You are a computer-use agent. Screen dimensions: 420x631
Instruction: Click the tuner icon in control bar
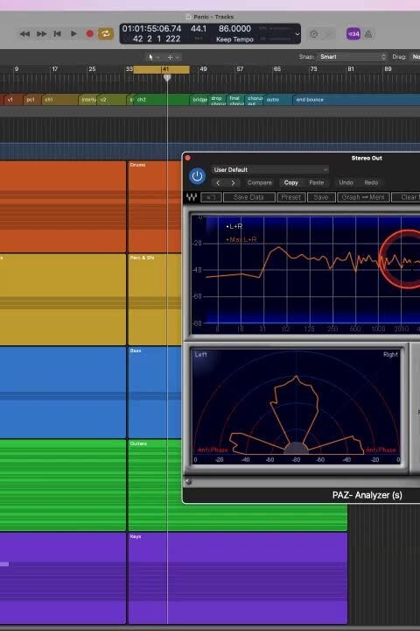[x=314, y=34]
